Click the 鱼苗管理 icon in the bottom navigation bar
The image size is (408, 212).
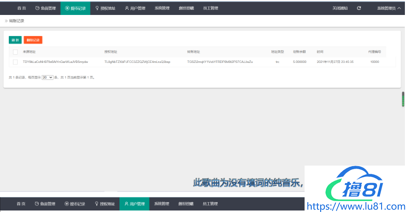click(37, 204)
